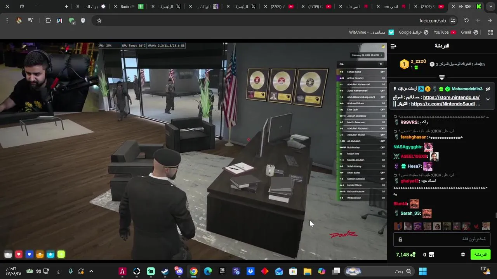Click the green chat send button

pos(480,255)
